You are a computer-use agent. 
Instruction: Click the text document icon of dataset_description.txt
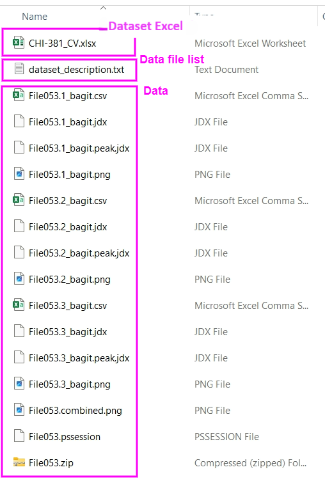19,68
